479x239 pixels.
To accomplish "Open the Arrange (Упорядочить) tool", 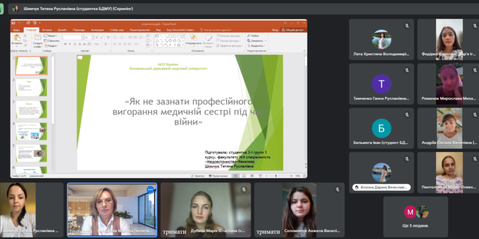I will pos(193,40).
